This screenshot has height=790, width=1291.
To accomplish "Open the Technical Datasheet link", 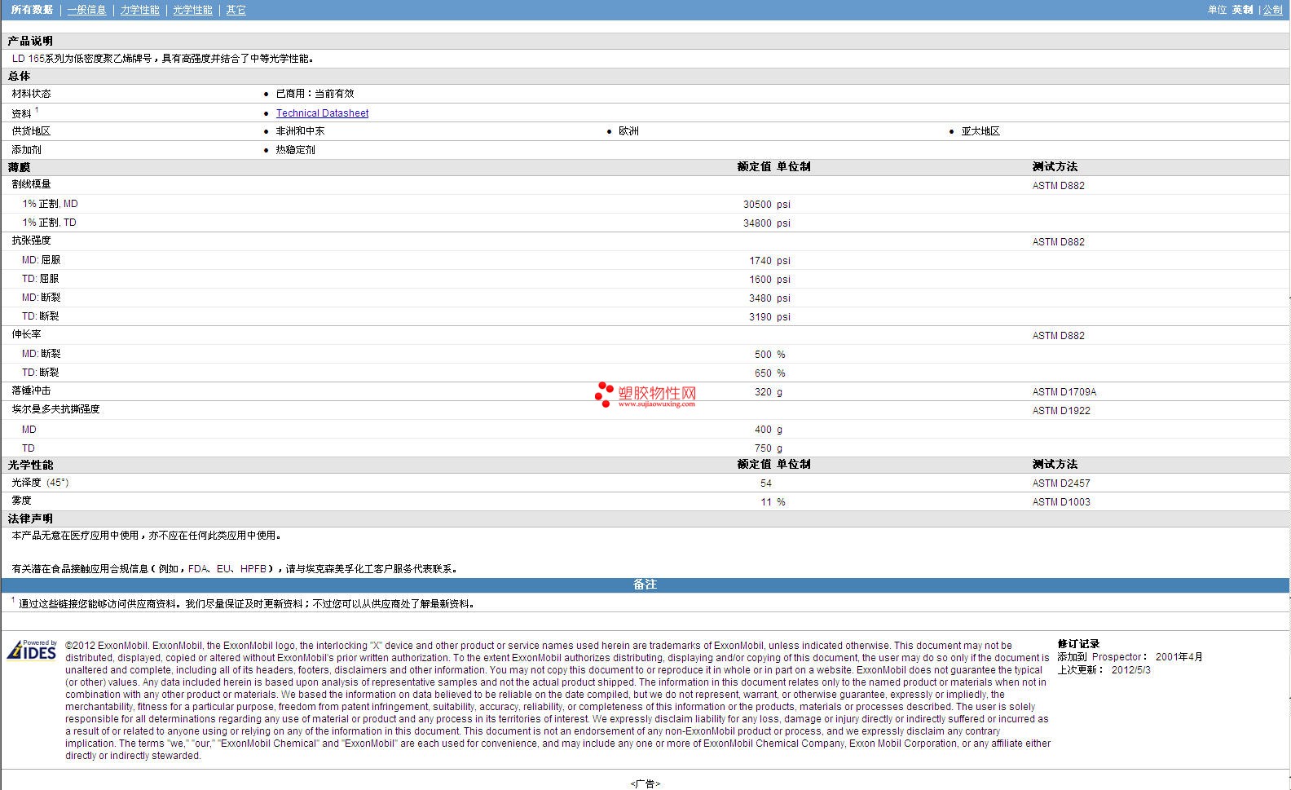I will click(322, 113).
